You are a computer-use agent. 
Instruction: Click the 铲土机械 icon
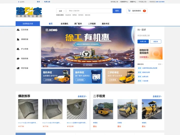tap(18, 49)
